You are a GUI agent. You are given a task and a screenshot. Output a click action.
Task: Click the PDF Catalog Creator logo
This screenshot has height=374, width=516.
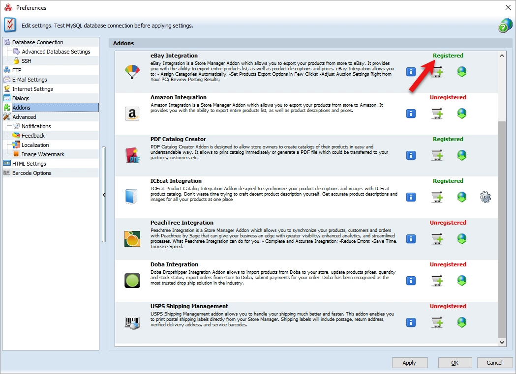[133, 155]
